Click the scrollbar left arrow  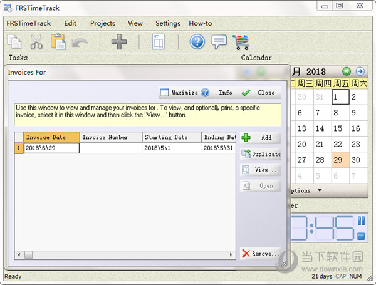(x=19, y=254)
